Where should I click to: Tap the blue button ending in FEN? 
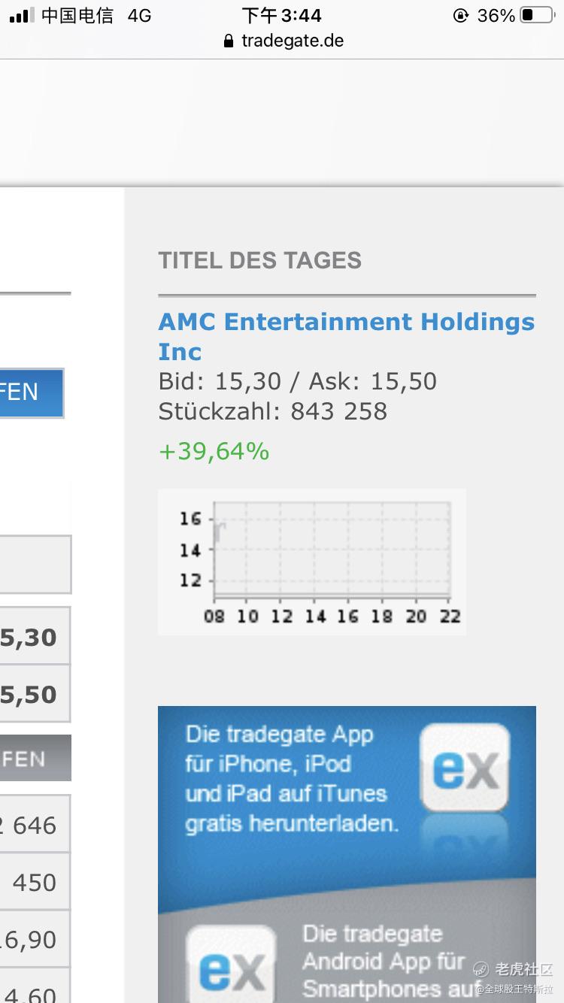32,392
